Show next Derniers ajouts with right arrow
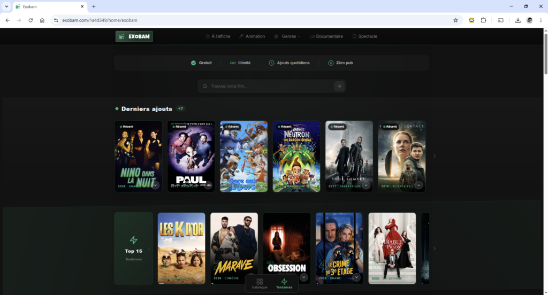 point(435,156)
